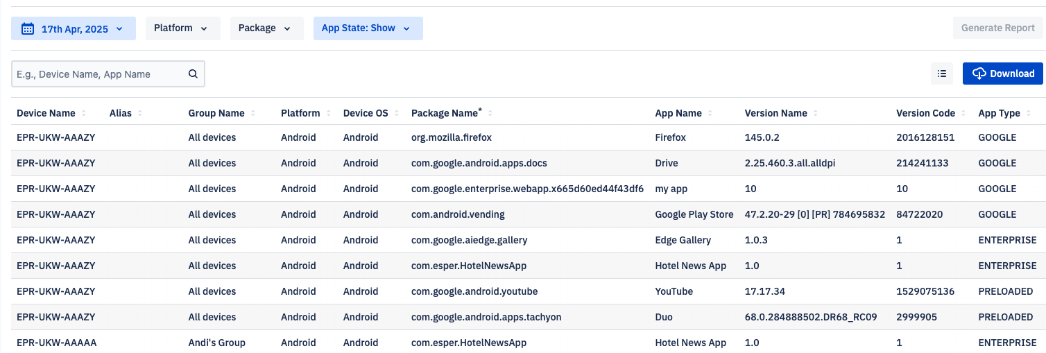Click version code 214241133
Viewport: 1046px width, 353px height.
(x=923, y=163)
